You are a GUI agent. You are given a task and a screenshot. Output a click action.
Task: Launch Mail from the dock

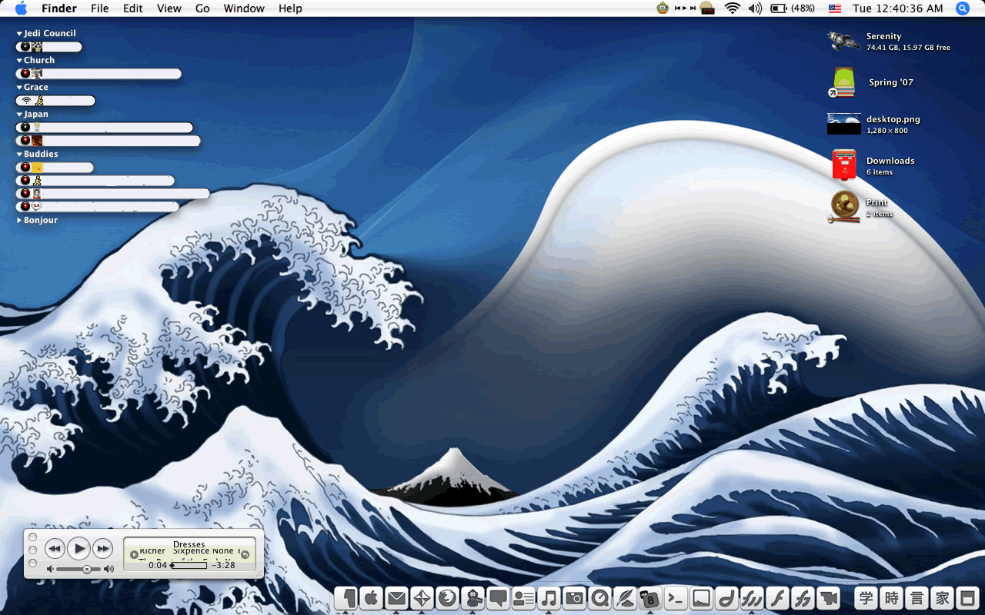pyautogui.click(x=396, y=597)
